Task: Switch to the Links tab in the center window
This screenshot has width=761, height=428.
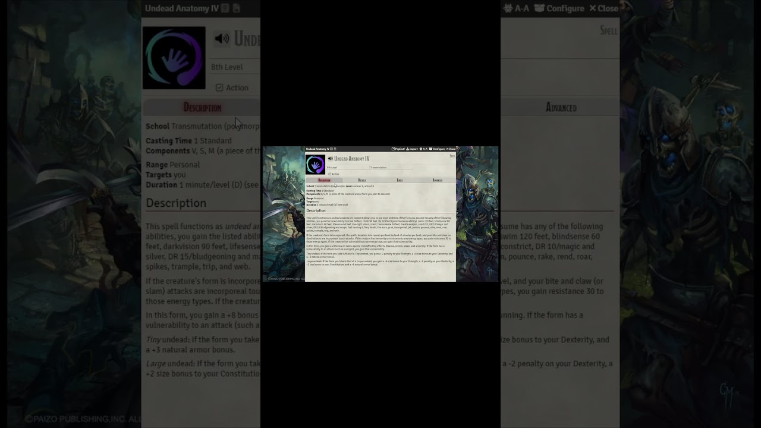Action: click(400, 180)
